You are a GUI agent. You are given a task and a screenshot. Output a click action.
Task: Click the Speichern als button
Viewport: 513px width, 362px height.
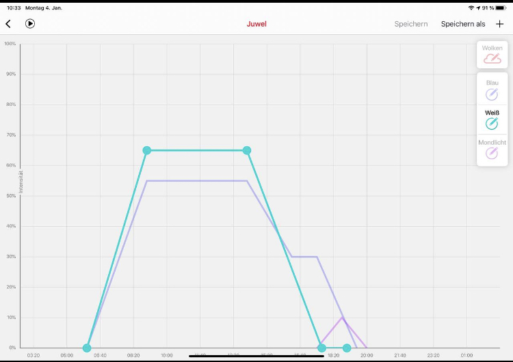463,24
